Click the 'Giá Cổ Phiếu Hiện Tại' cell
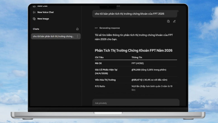 click(106, 72)
